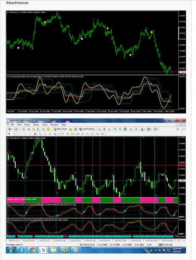Zoom in on the chart
The image size is (196, 260).
pos(115,129)
